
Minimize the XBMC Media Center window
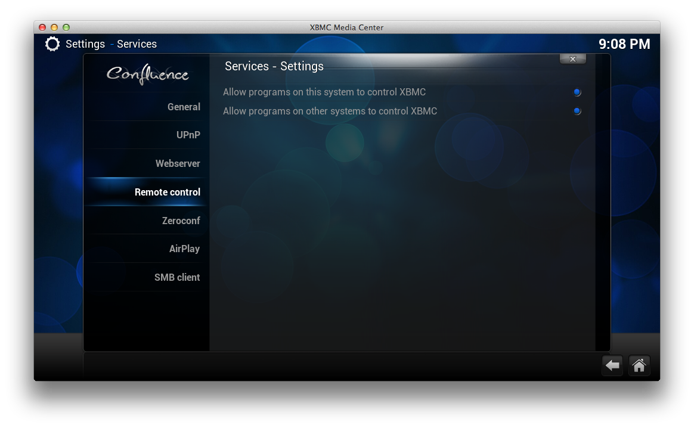[x=54, y=27]
